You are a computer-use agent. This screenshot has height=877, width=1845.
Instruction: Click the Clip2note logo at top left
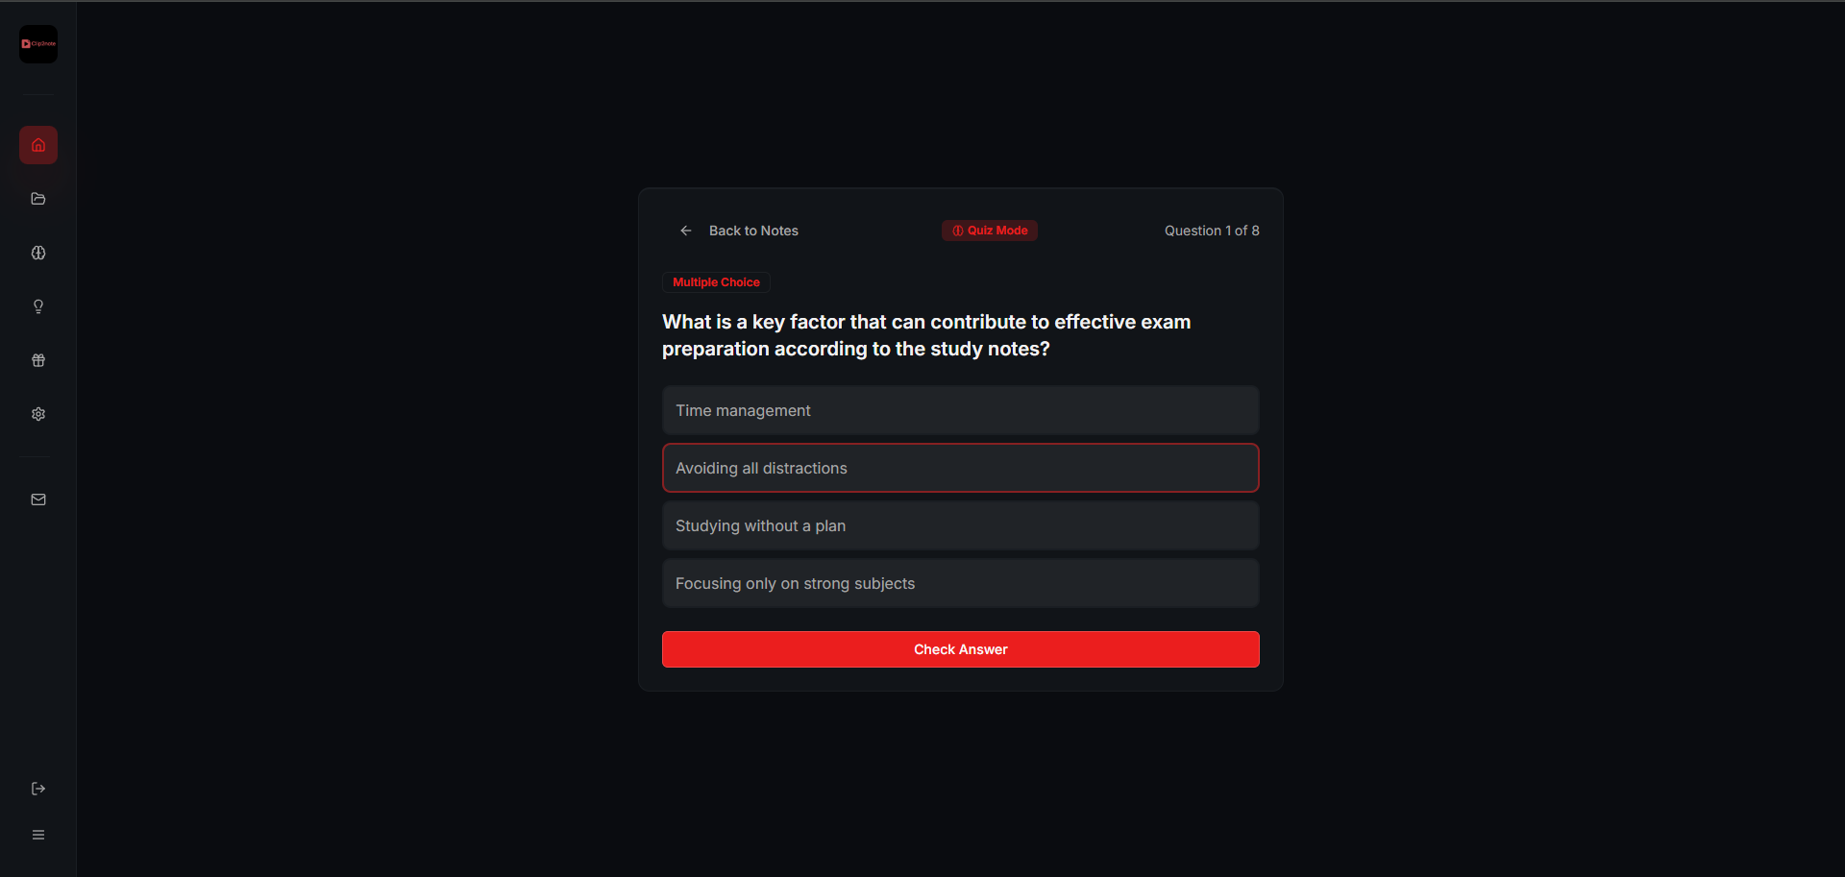tap(38, 44)
